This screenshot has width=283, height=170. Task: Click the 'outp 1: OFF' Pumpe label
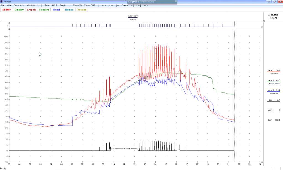133,18
